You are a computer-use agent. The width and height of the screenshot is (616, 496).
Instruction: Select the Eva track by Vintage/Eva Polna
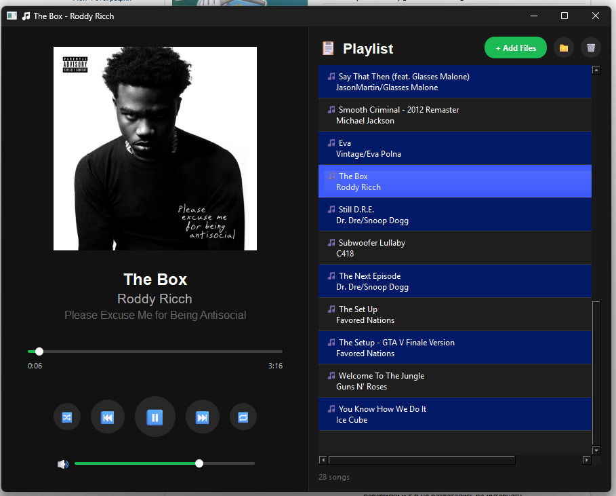coord(455,149)
